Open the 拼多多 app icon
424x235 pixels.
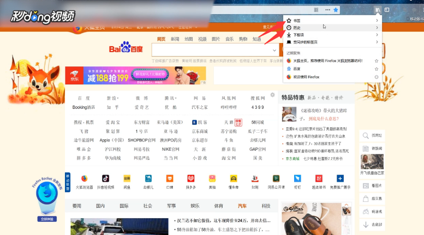pos(191,178)
